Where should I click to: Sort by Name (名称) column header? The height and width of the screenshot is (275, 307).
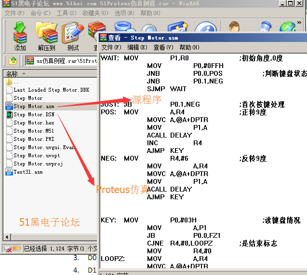pos(50,74)
